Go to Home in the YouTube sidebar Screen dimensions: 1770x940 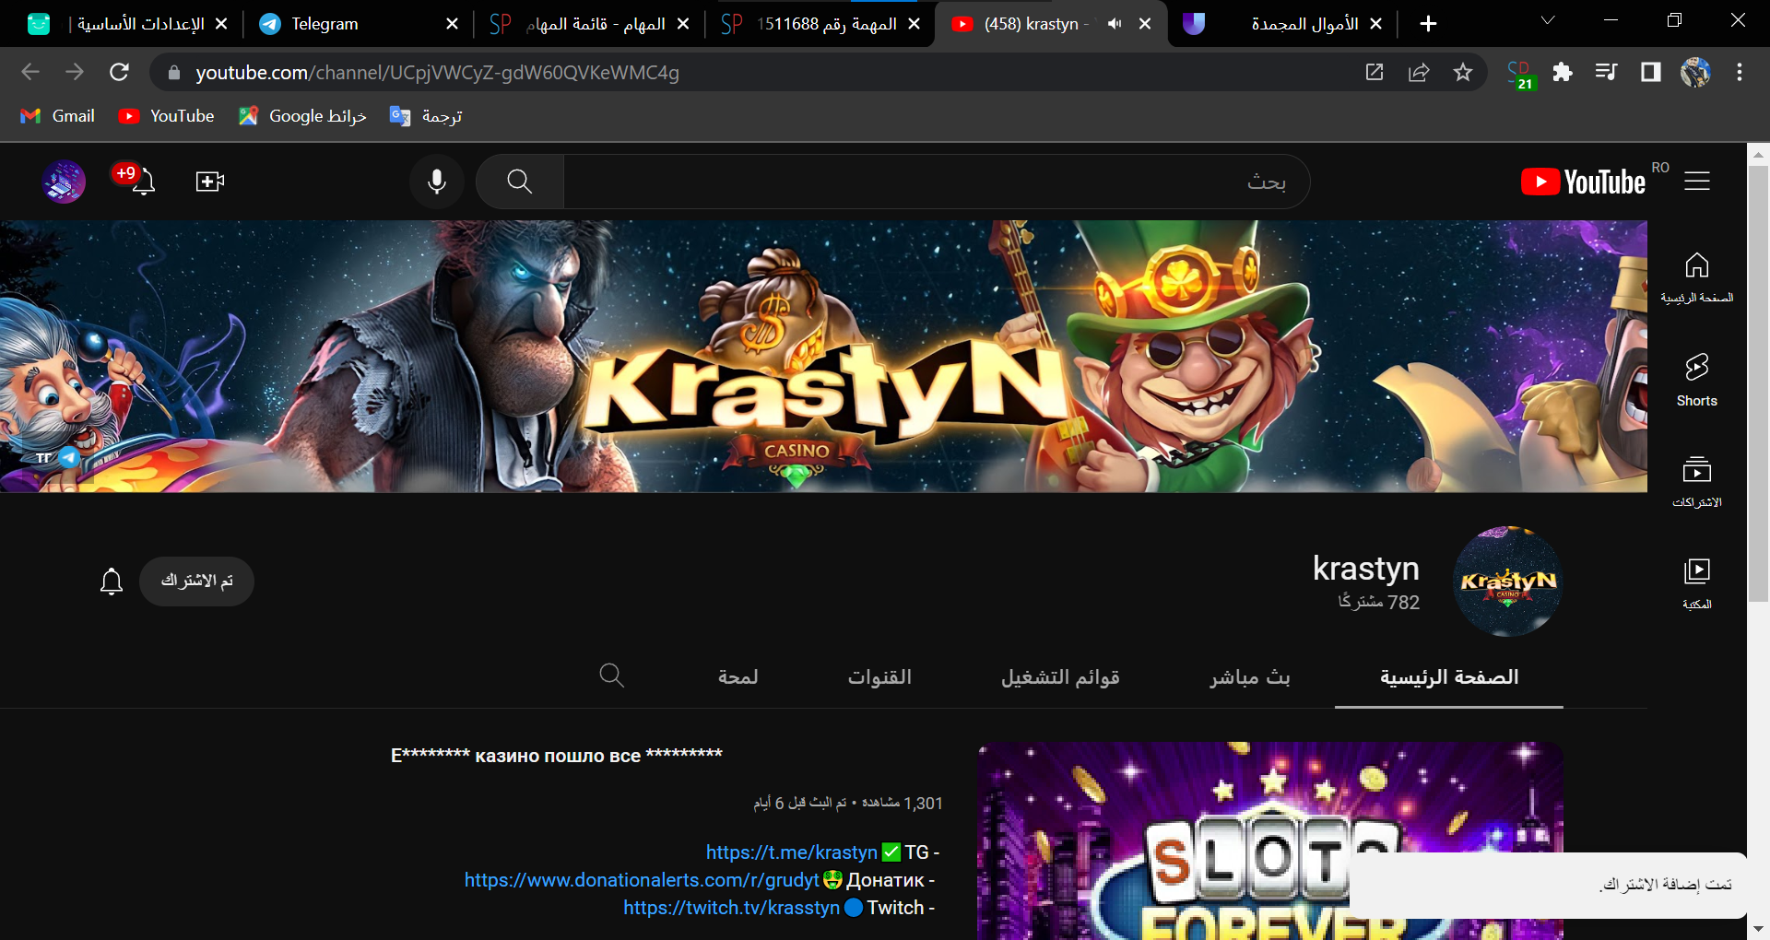pyautogui.click(x=1696, y=277)
